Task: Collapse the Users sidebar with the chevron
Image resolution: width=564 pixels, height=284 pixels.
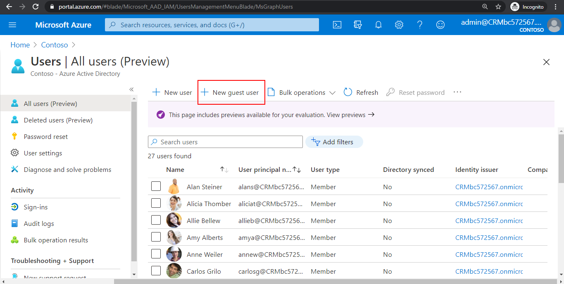Action: click(131, 89)
